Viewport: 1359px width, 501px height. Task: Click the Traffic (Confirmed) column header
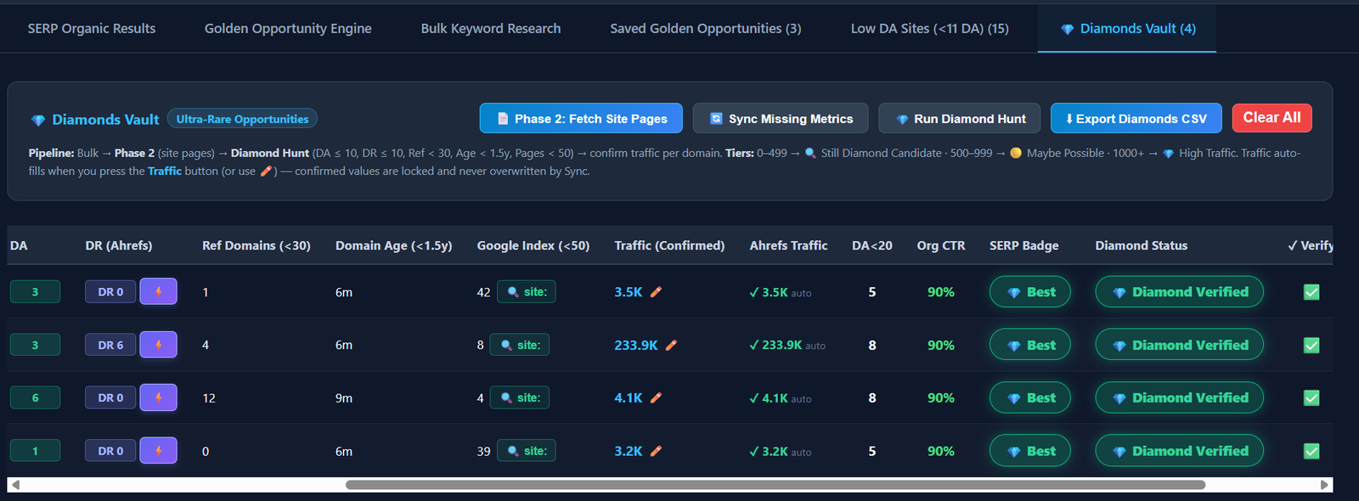click(x=669, y=245)
